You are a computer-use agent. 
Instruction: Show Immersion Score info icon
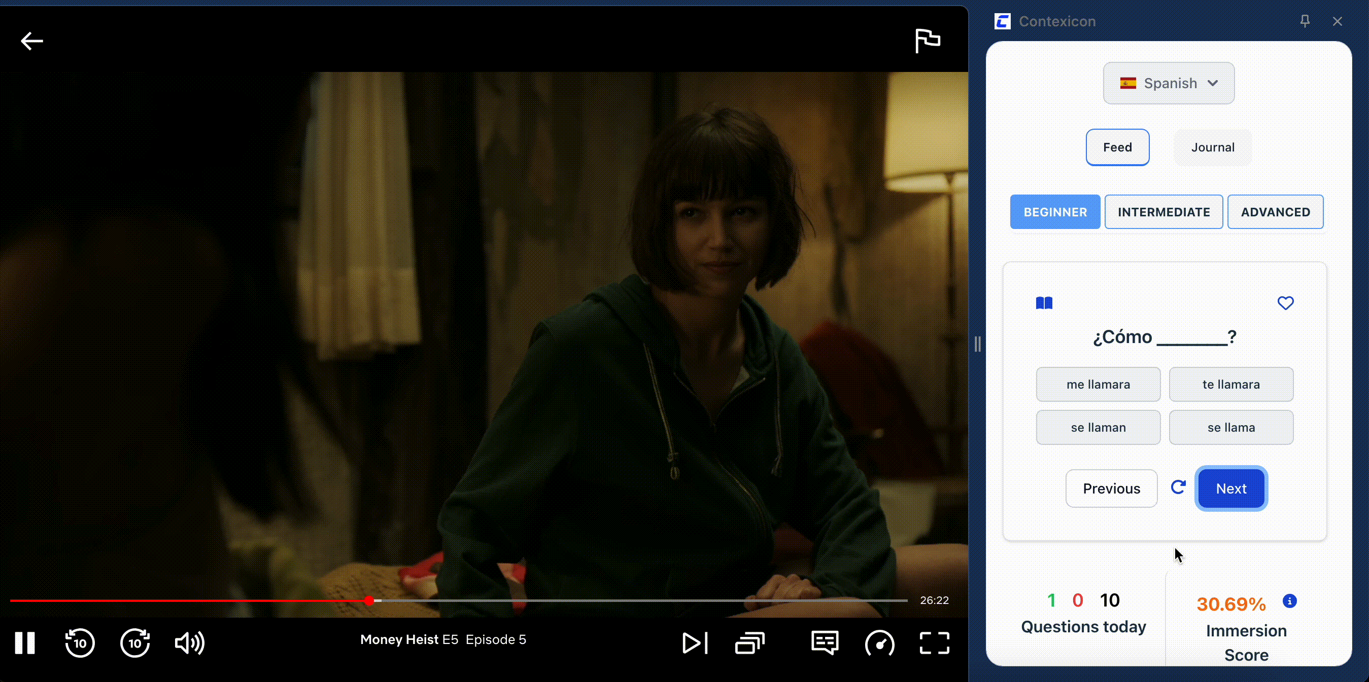point(1290,601)
